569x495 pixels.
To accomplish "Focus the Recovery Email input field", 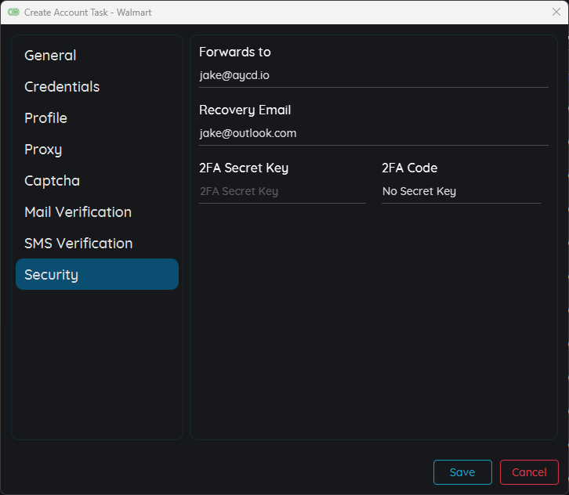I will tap(373, 134).
